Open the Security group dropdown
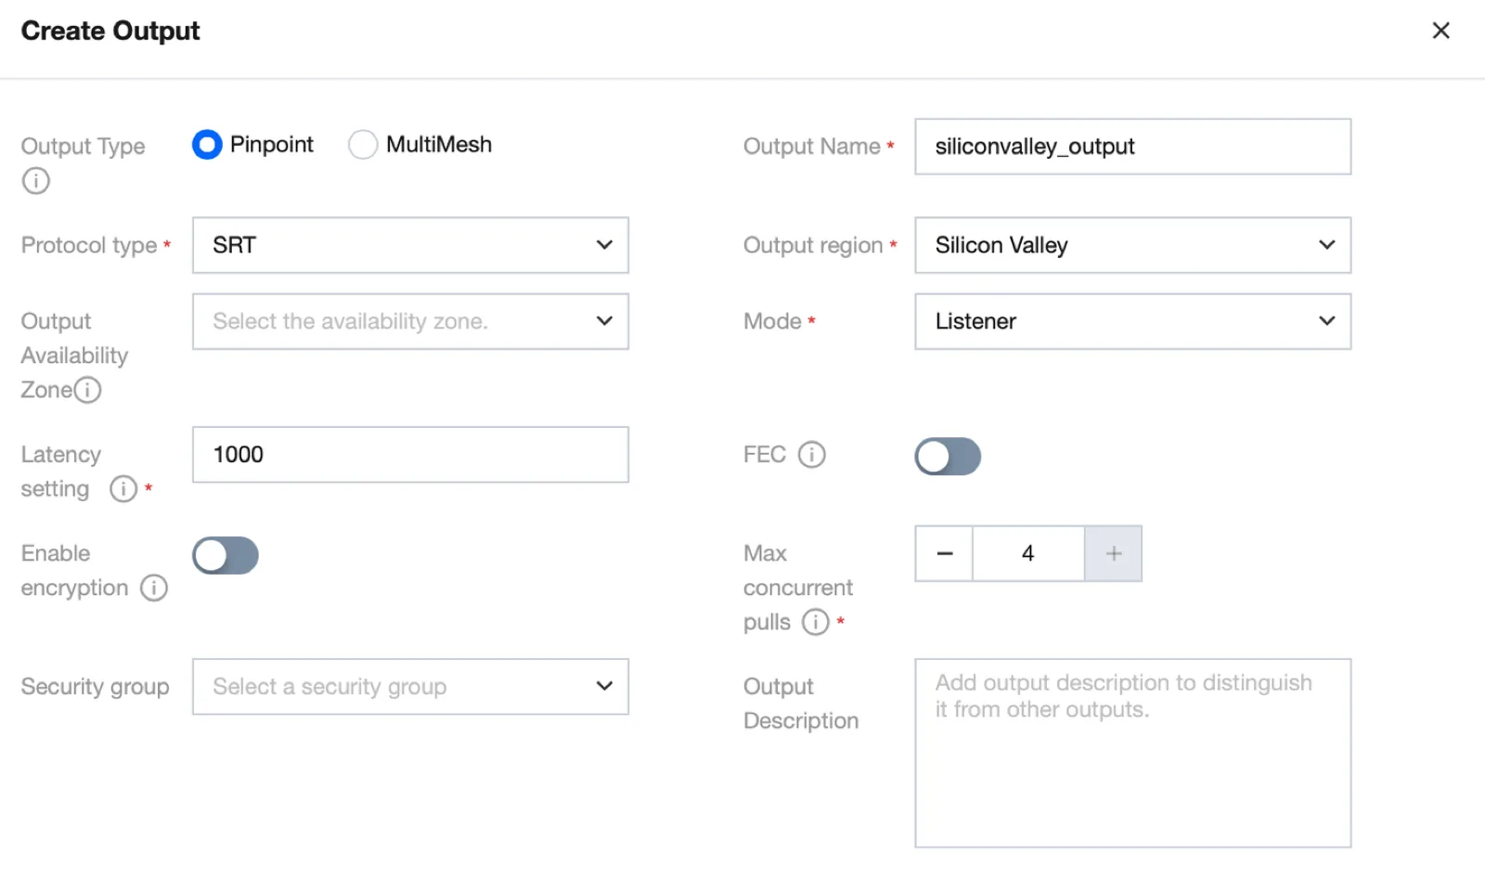1485x892 pixels. pos(410,687)
